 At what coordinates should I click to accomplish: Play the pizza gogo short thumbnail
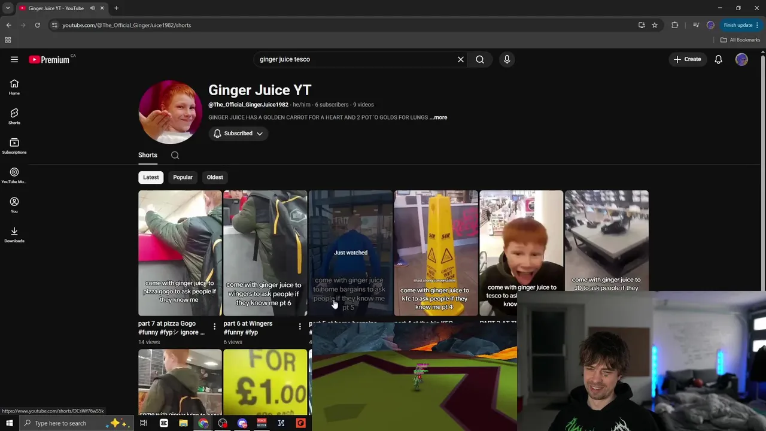pos(180,253)
